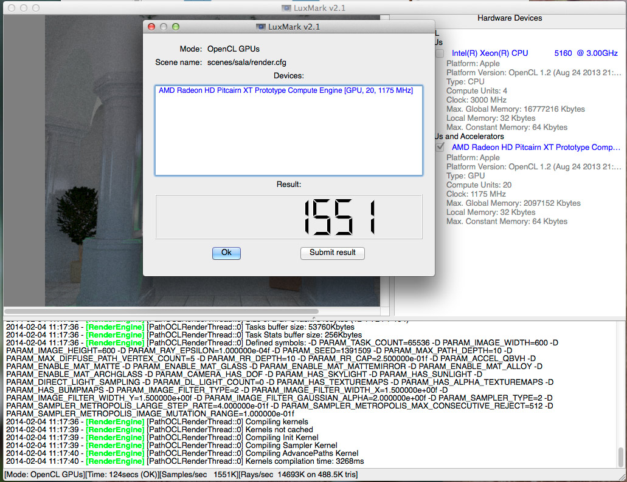
Task: Click 'Clock: 1175 MHz' row
Action: pyautogui.click(x=476, y=194)
